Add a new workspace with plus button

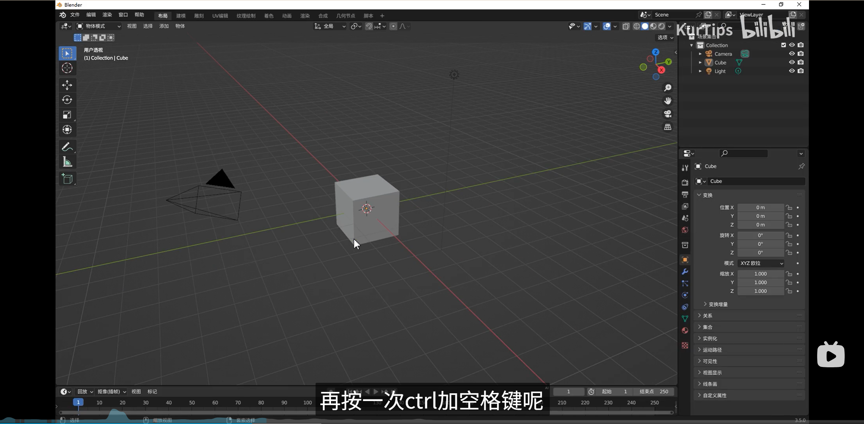[382, 16]
